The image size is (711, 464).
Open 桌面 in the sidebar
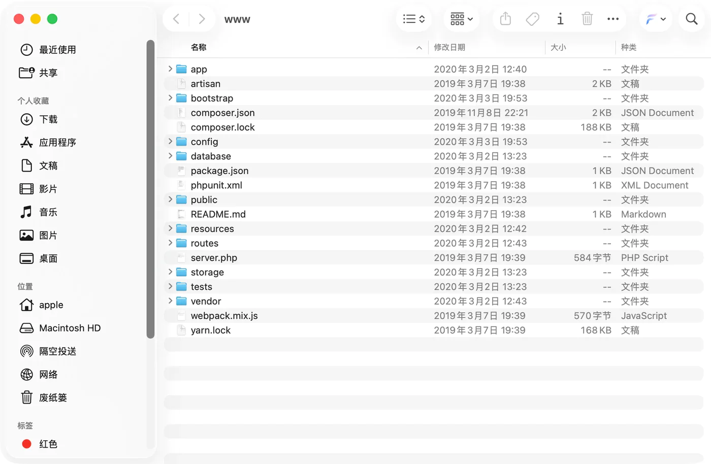[39, 258]
